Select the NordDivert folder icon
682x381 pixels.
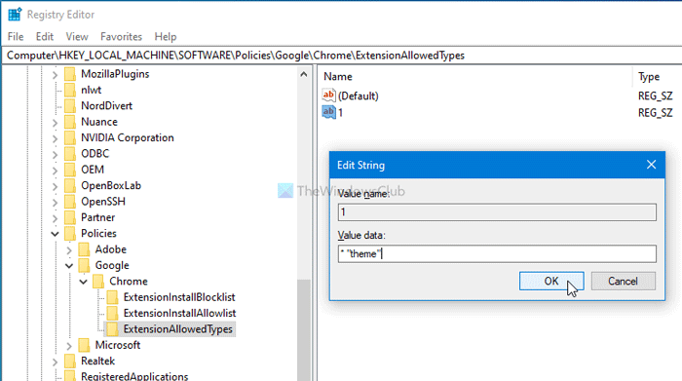click(70, 105)
